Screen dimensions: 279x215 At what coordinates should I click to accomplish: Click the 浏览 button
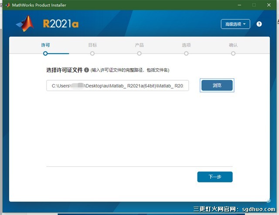pos(217,85)
